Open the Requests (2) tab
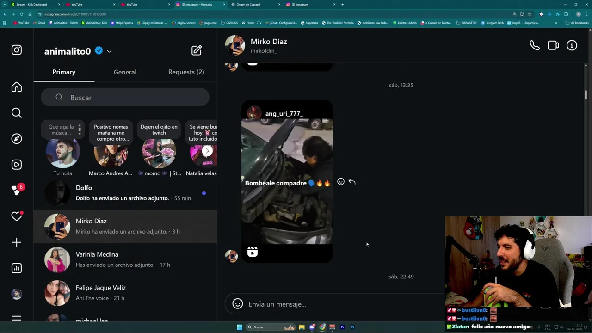The image size is (592, 333). pos(186,72)
